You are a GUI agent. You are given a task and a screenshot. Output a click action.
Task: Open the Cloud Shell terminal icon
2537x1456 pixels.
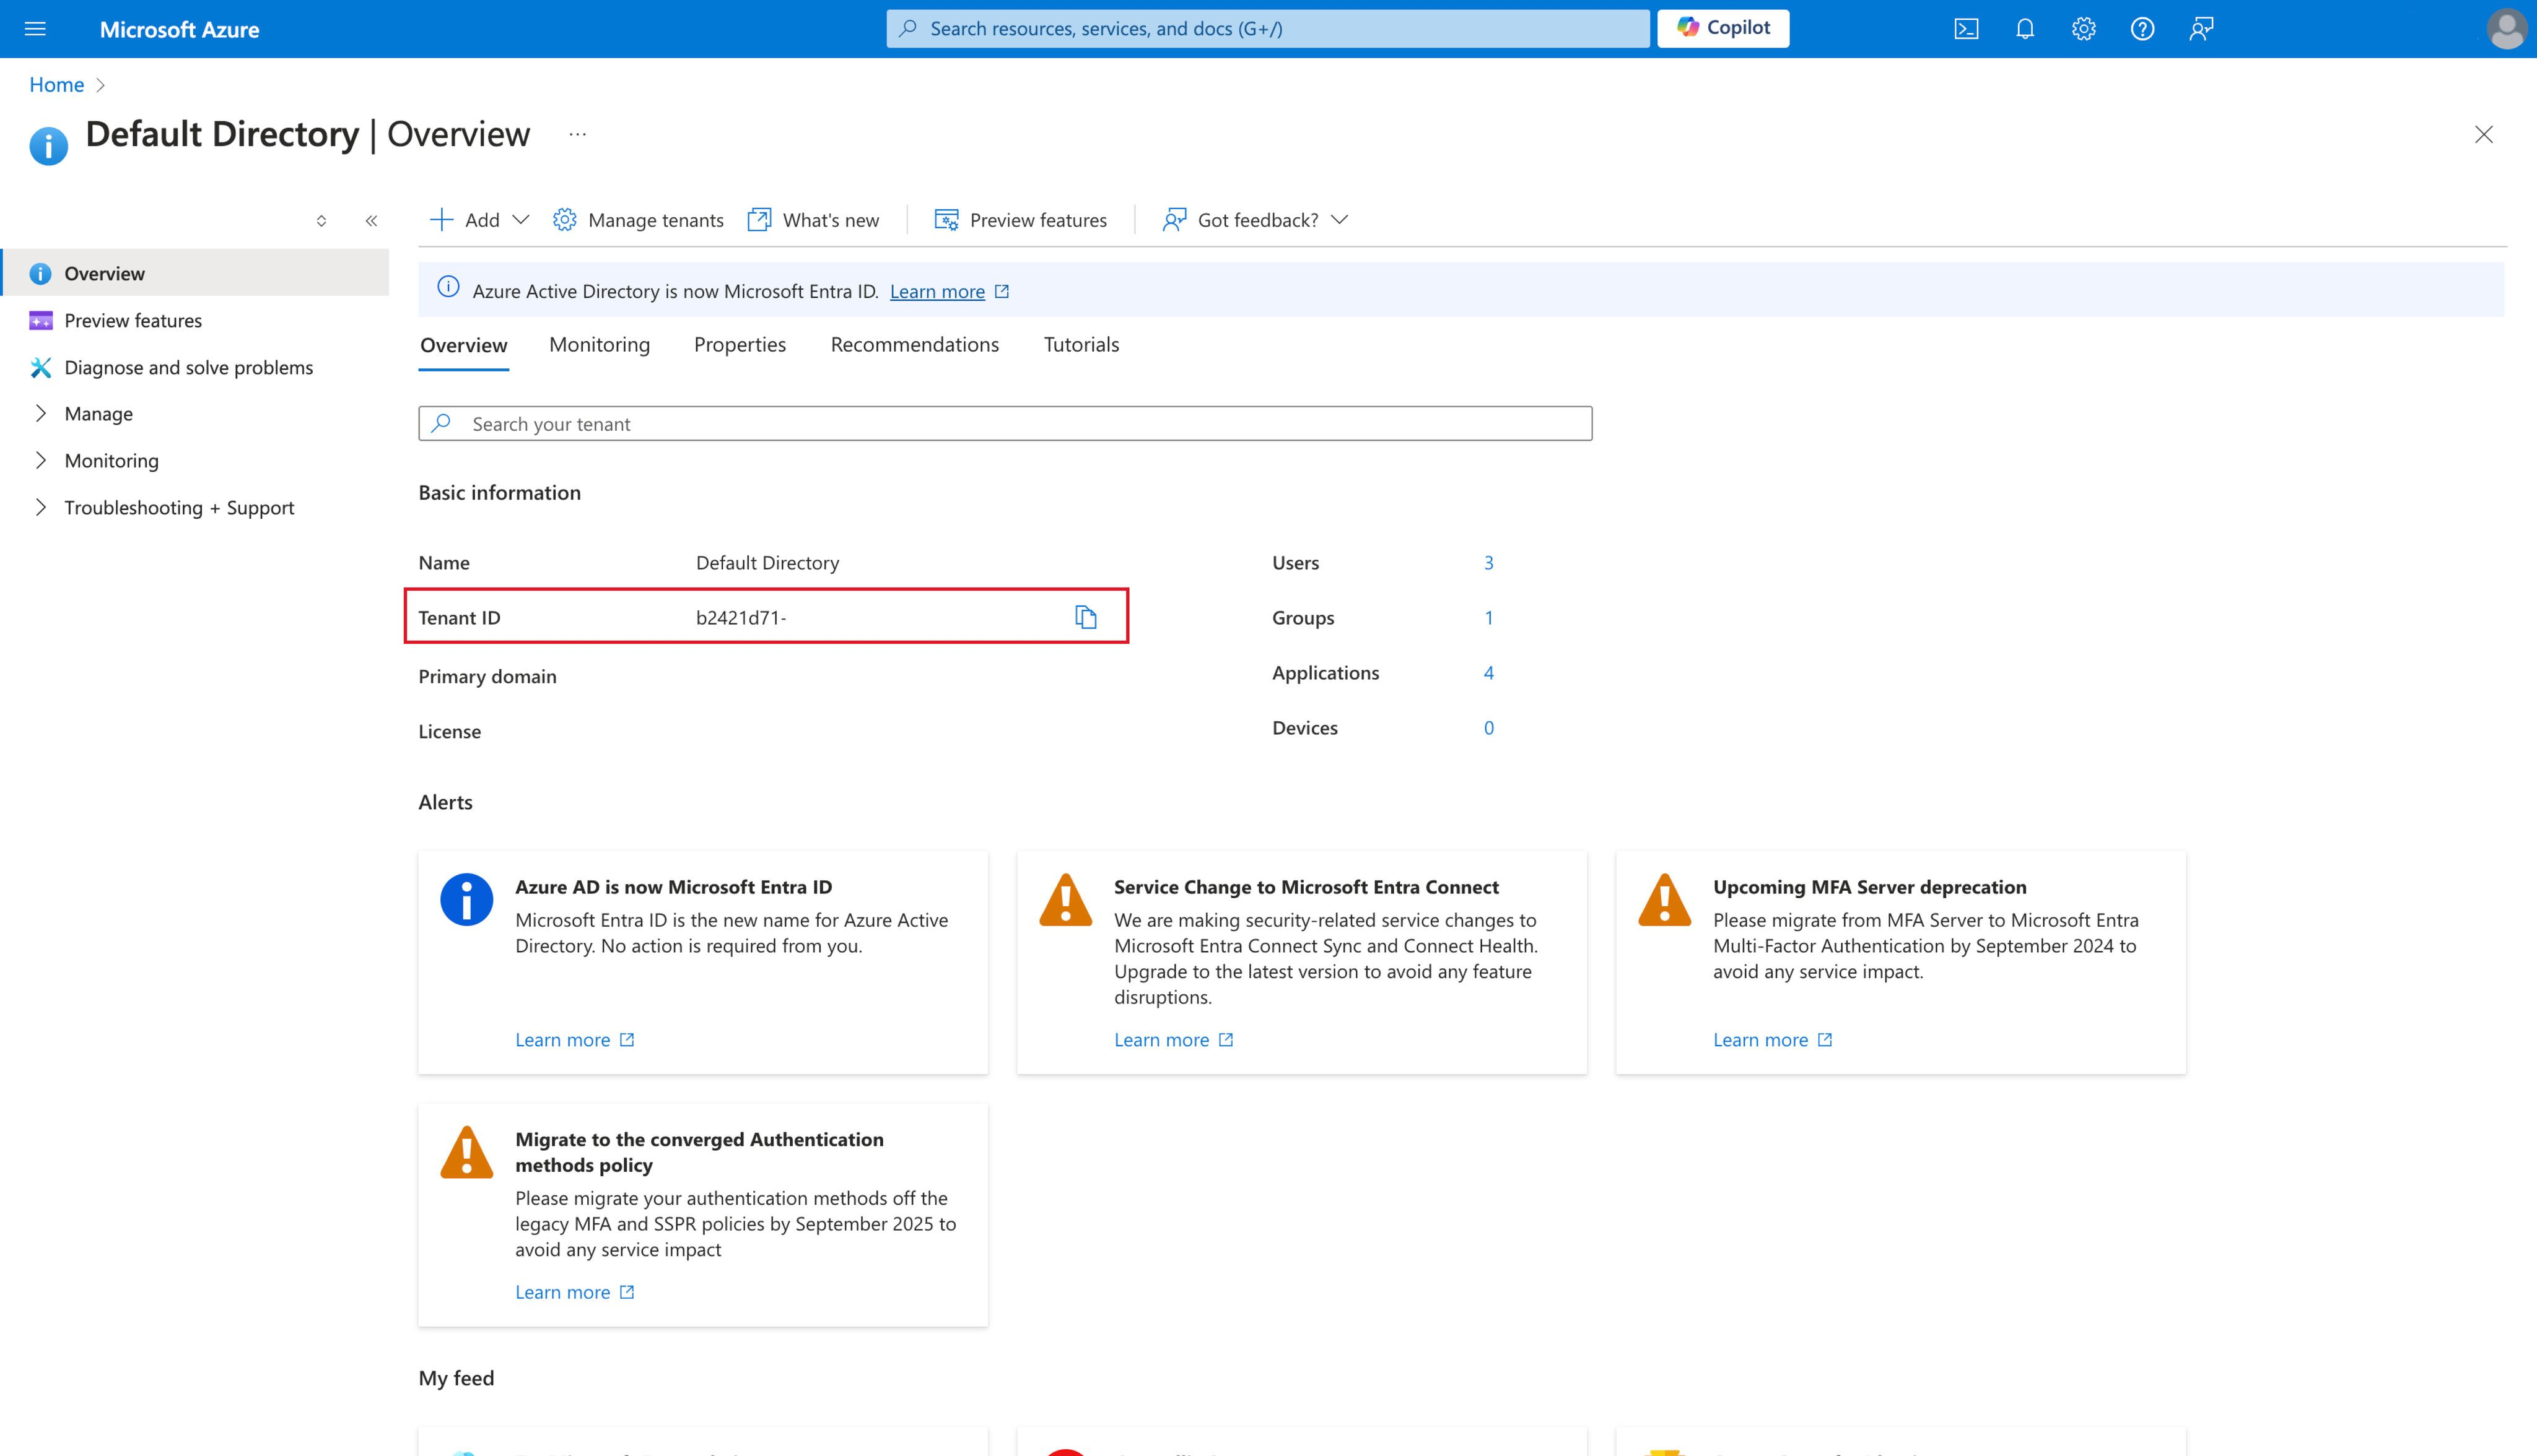[x=1966, y=29]
